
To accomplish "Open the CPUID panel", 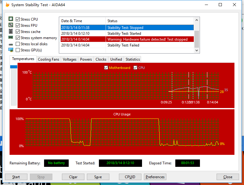I will [x=130, y=177].
